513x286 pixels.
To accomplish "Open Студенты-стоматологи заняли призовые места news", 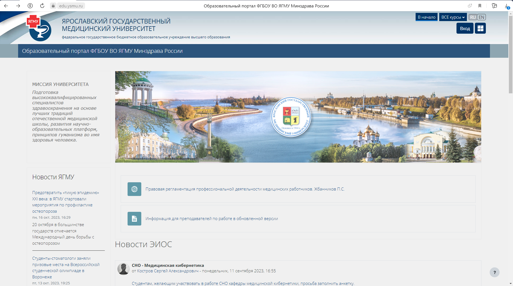I will point(66,268).
